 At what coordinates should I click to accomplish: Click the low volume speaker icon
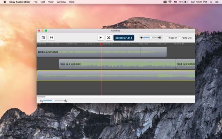141,38
